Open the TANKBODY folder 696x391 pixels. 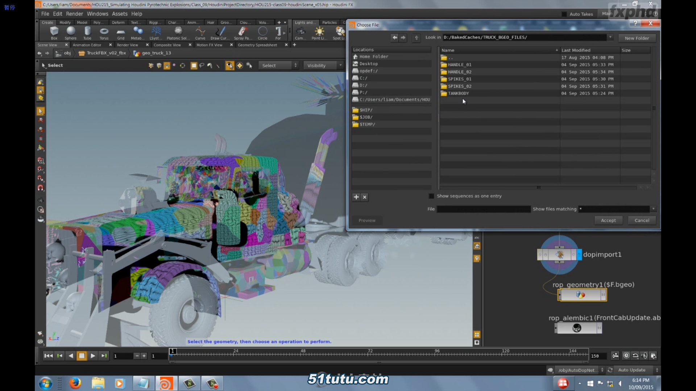coord(458,93)
